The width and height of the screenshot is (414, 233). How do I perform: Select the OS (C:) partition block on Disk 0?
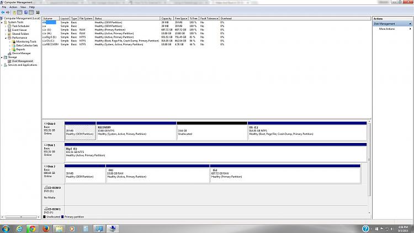pos(307,131)
